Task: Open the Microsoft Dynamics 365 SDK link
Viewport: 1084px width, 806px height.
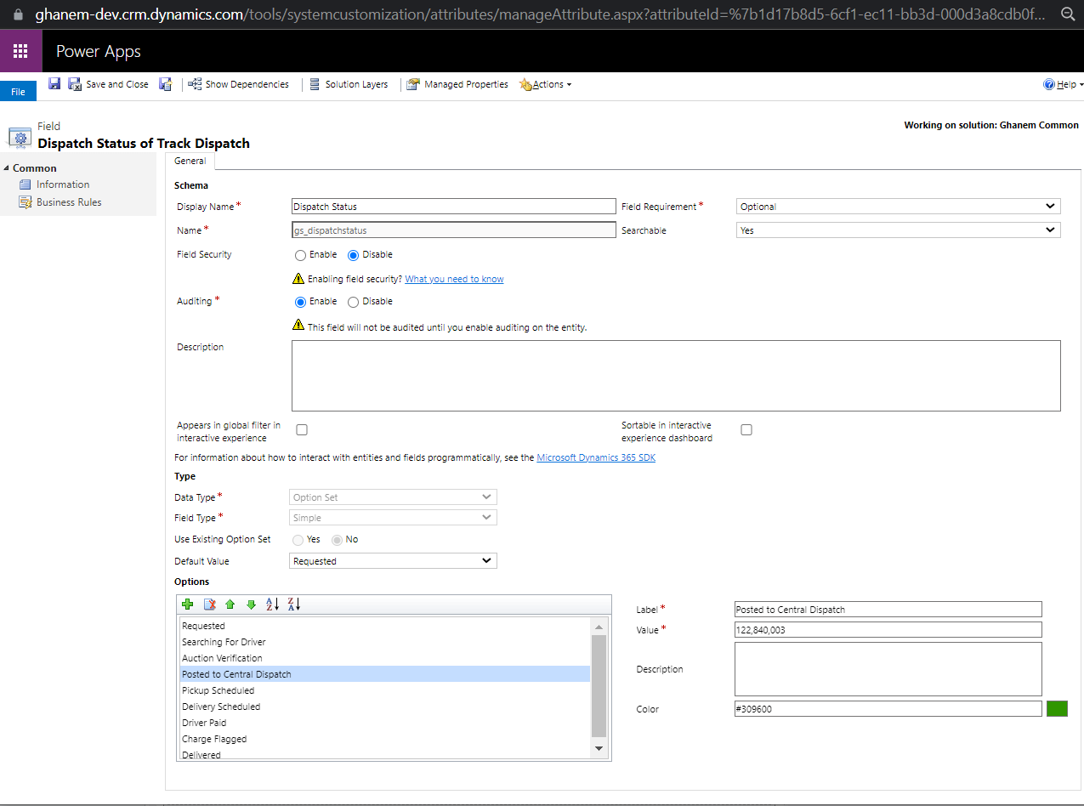Action: [x=595, y=457]
